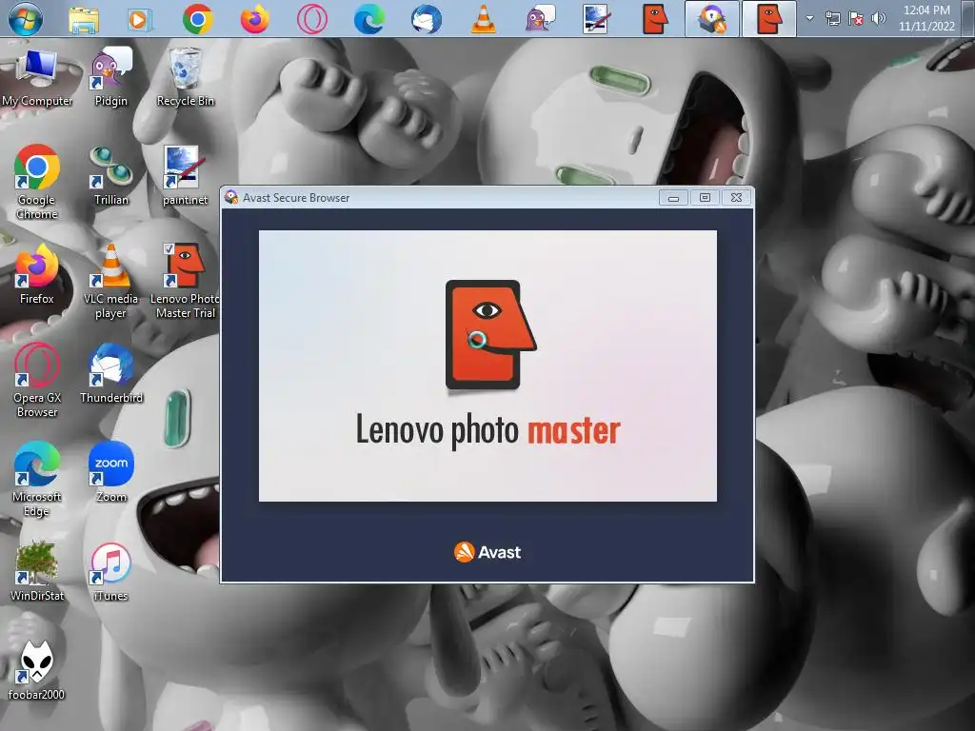
Task: Select the Trillian desktop shortcut
Action: (110, 175)
